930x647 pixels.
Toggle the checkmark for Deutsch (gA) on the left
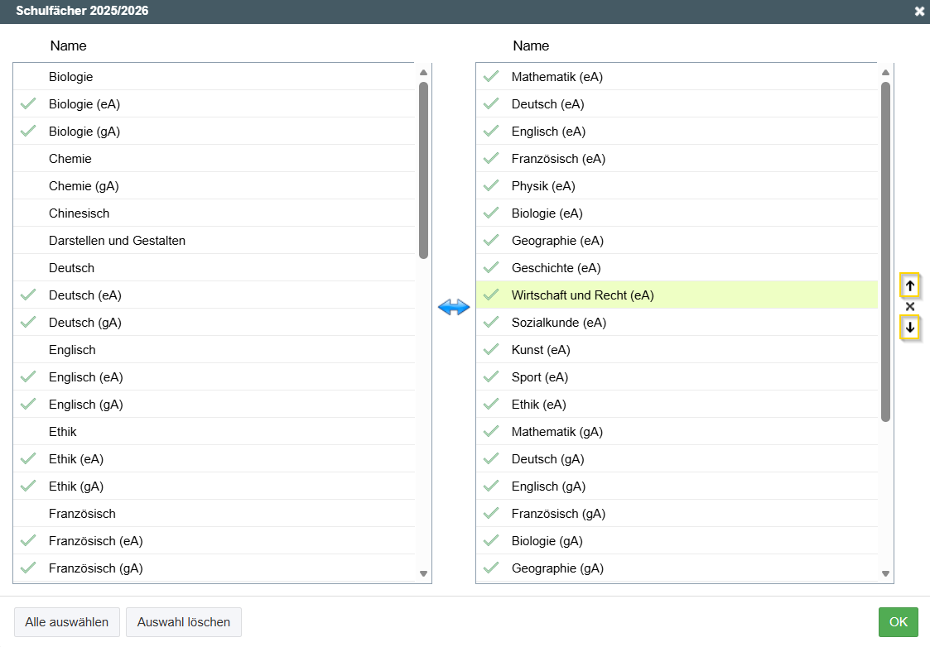click(x=29, y=323)
